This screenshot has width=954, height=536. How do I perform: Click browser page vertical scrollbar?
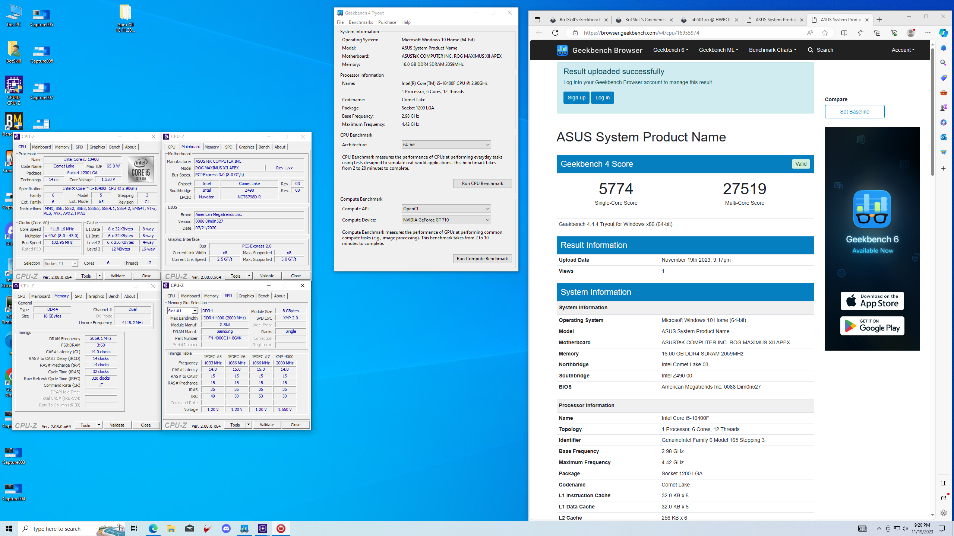932,112
